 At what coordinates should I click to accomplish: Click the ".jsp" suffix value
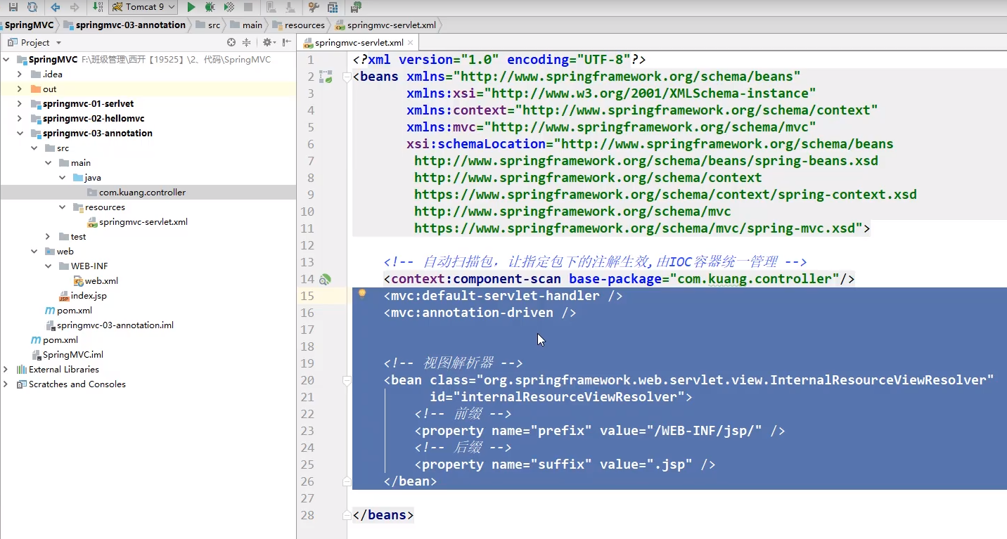[x=669, y=465]
